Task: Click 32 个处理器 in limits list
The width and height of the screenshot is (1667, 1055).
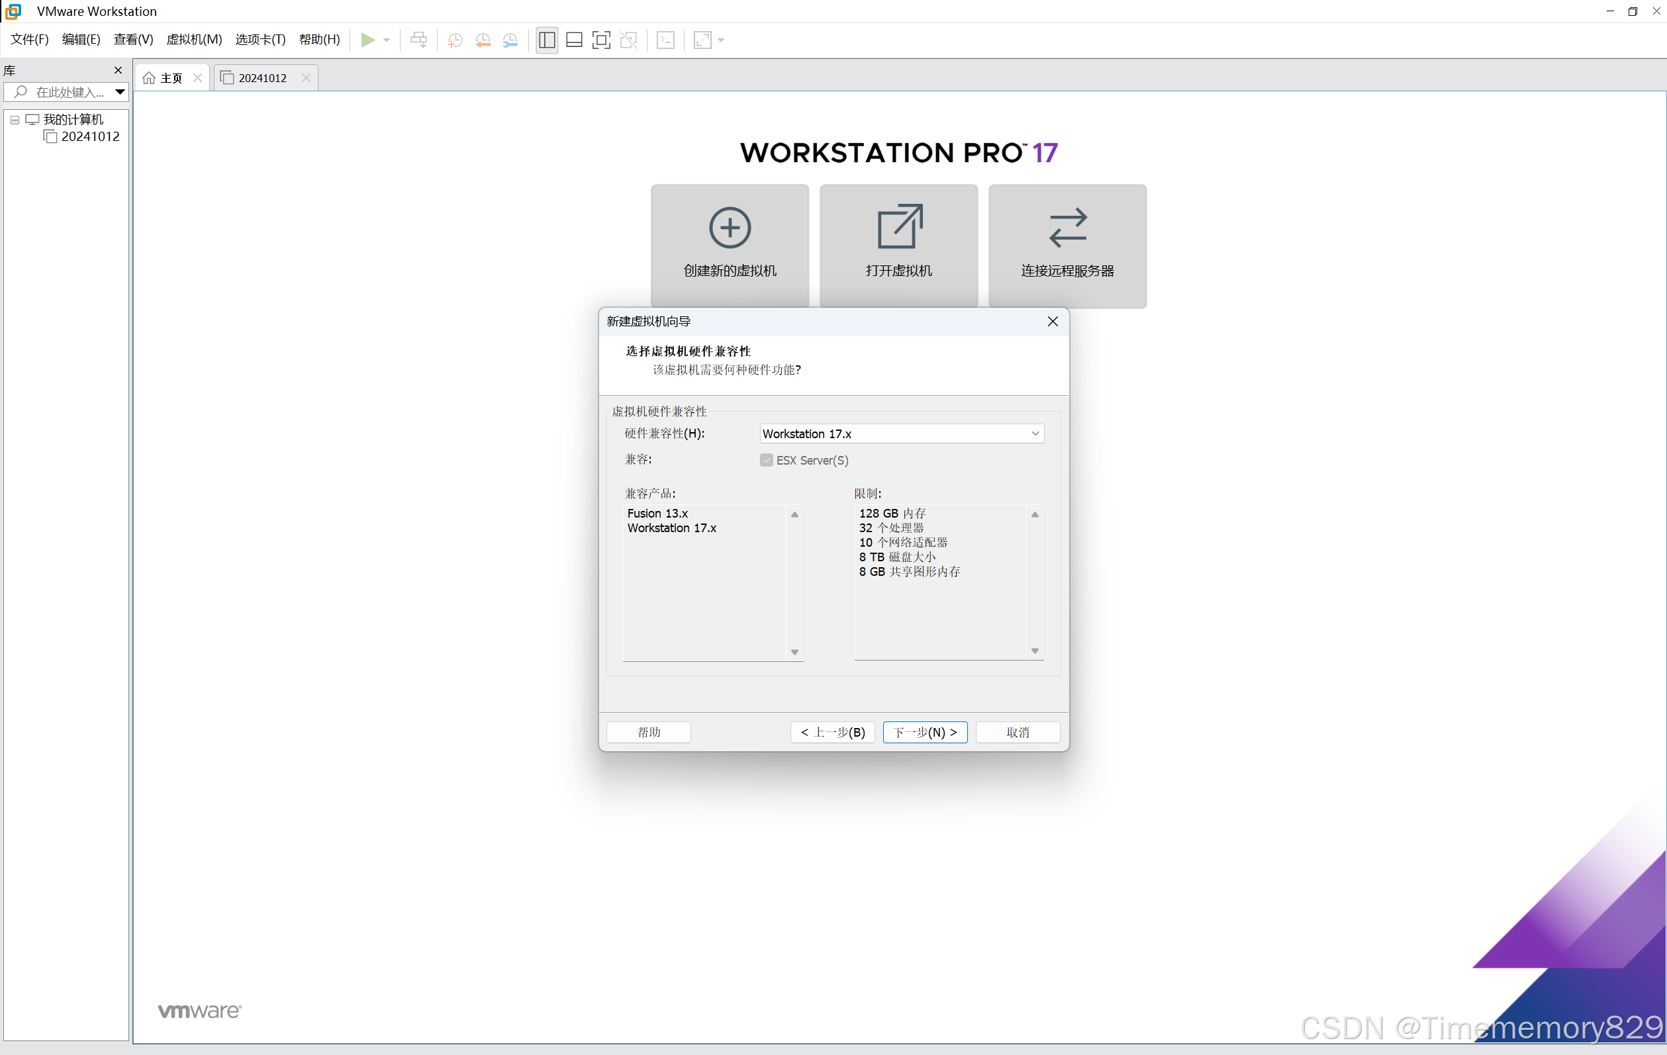Action: click(x=891, y=527)
